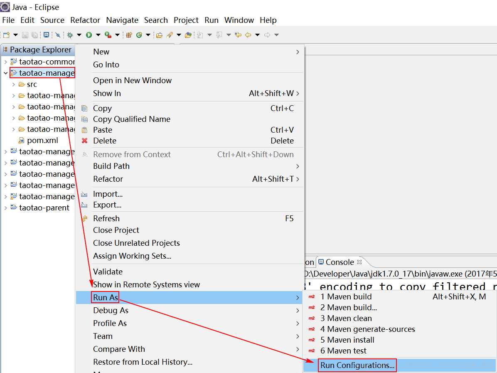
Task: Select the Package Explorer tab
Action: coord(38,50)
